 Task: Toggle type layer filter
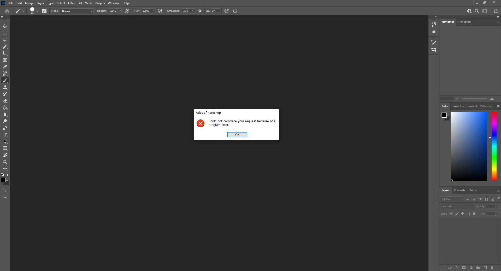[x=480, y=199]
